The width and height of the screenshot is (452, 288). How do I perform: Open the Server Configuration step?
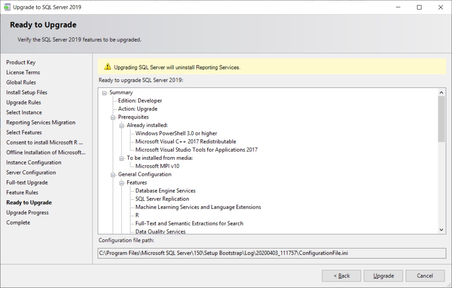31,172
